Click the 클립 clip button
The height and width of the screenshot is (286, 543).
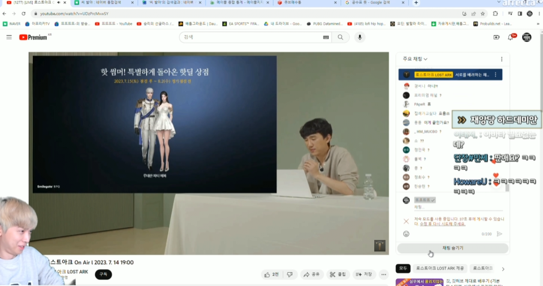(337, 274)
